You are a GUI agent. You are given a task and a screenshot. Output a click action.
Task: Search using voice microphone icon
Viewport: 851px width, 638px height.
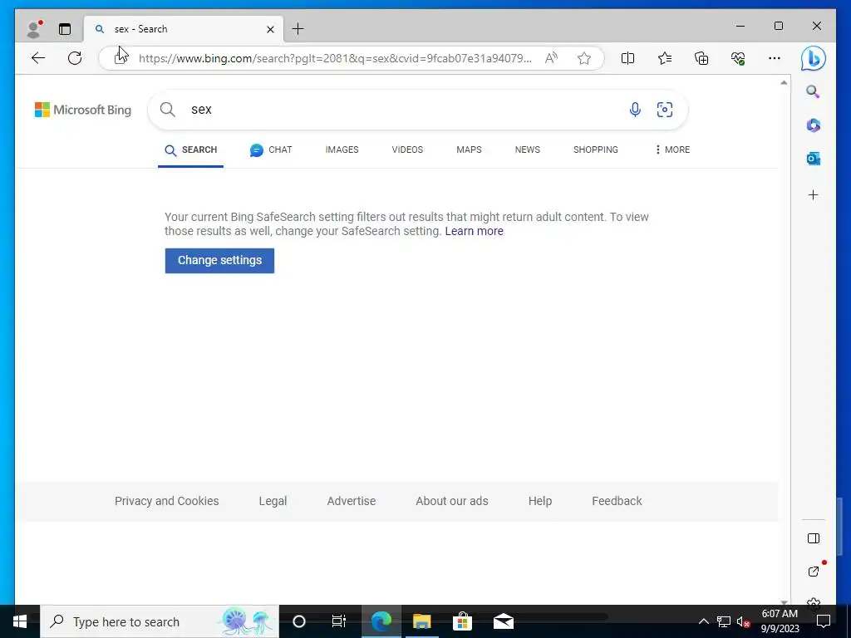[635, 110]
